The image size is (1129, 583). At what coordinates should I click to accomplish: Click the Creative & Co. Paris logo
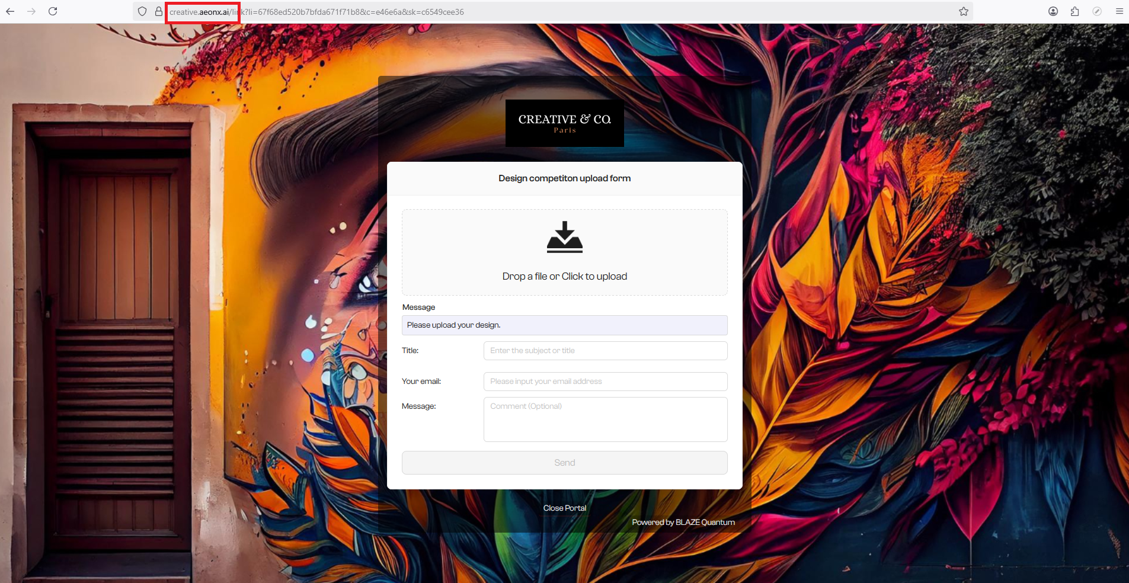[x=565, y=123]
